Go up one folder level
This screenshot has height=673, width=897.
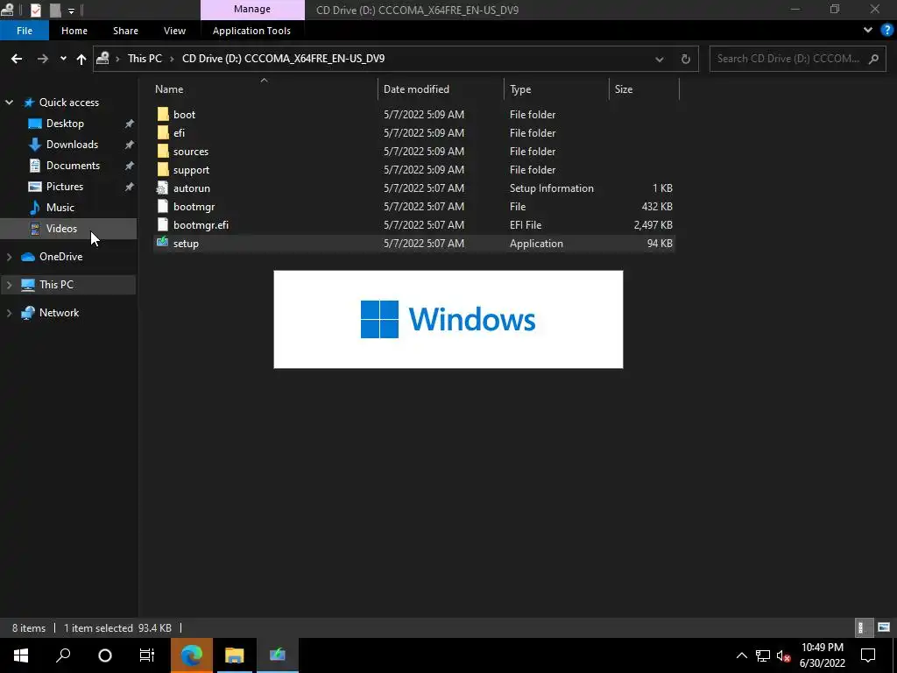(x=81, y=59)
